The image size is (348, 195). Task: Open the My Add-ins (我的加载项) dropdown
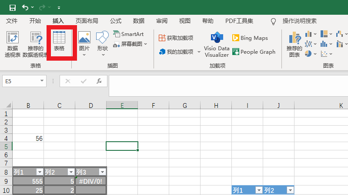[x=199, y=52]
